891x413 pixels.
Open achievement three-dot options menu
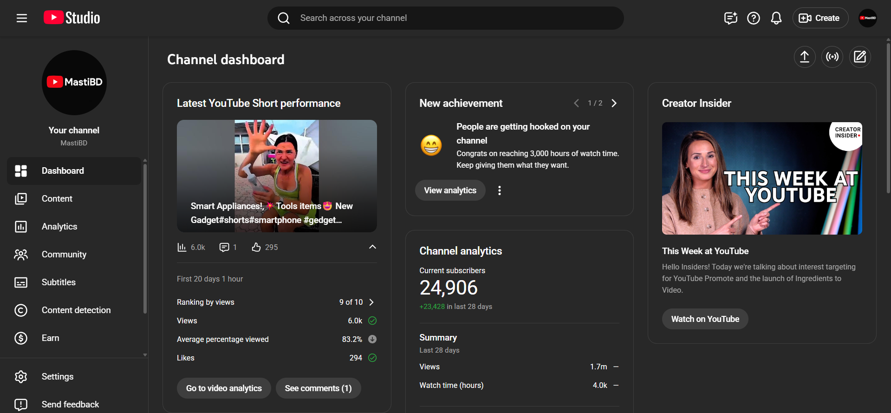pos(500,190)
